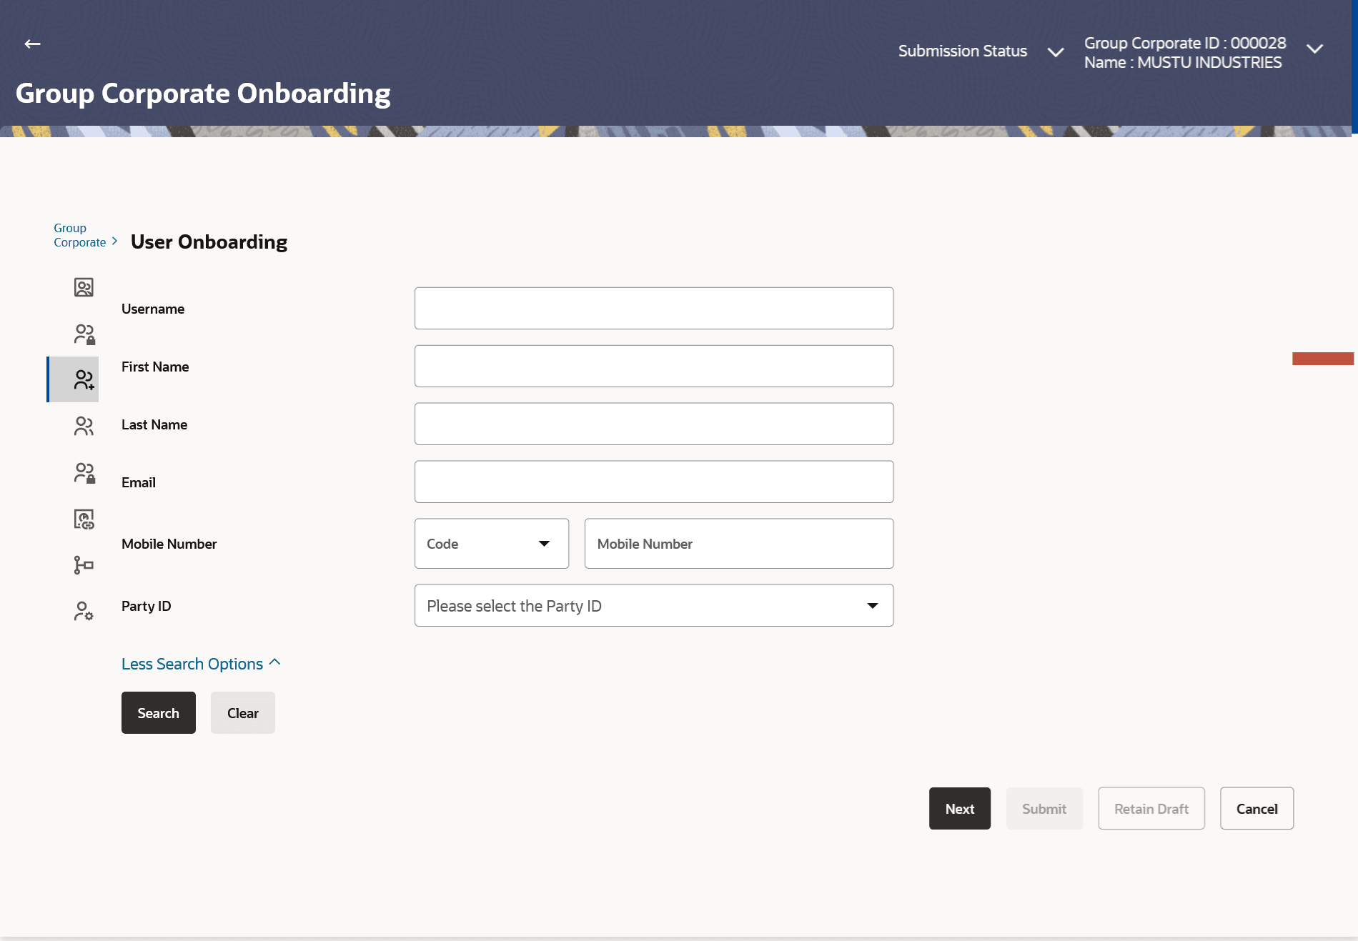Screen dimensions: 1358x941
Task: Click the Email field label
Action: point(139,482)
